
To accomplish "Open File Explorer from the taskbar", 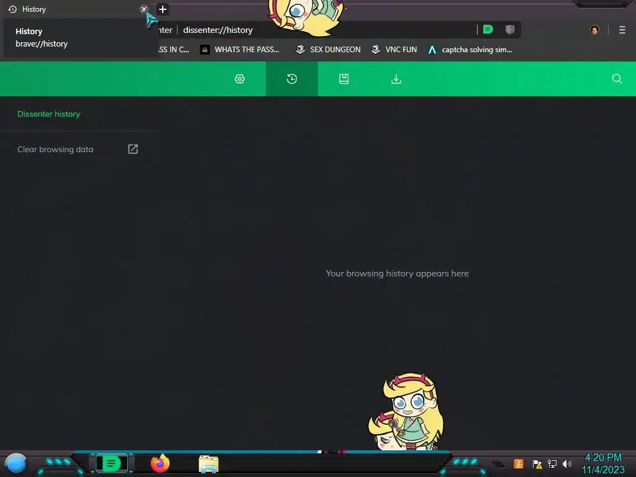I will 209,464.
